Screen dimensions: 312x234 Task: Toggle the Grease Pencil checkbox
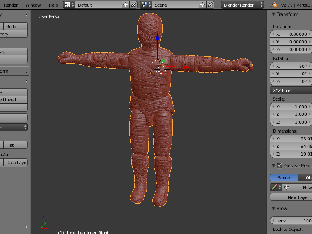[x=279, y=166]
